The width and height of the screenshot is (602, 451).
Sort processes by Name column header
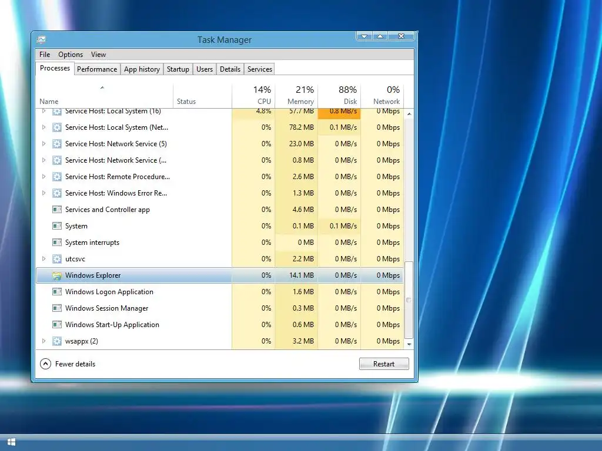pyautogui.click(x=105, y=96)
